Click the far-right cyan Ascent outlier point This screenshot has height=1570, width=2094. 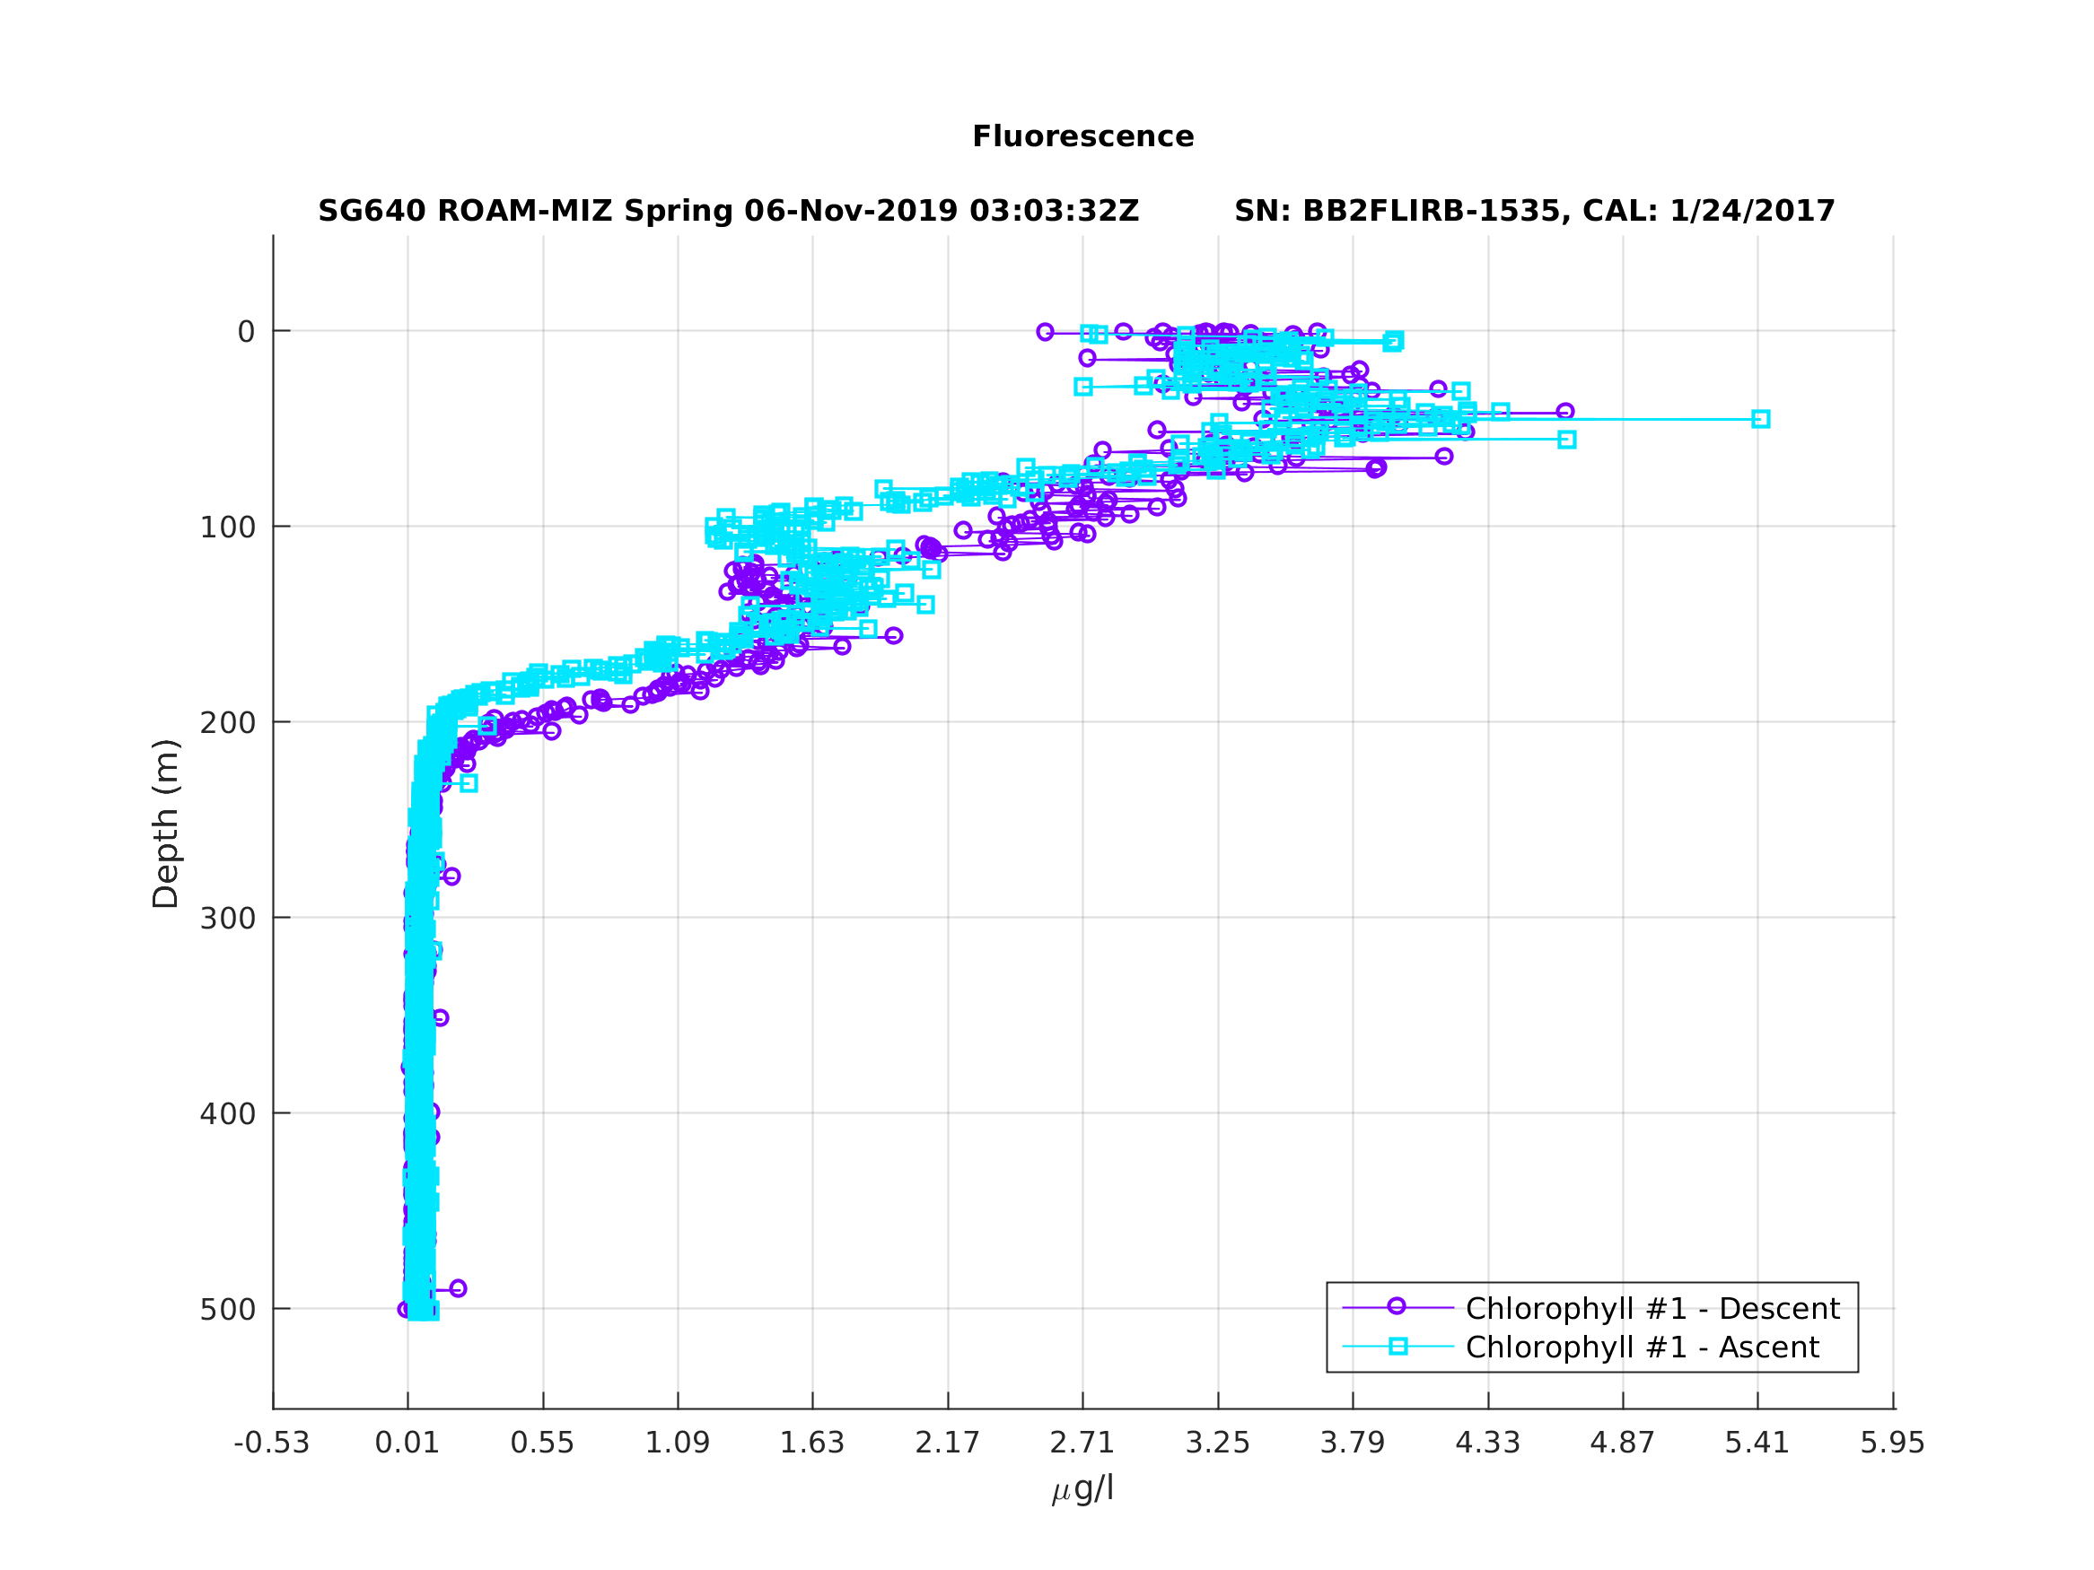(1761, 419)
